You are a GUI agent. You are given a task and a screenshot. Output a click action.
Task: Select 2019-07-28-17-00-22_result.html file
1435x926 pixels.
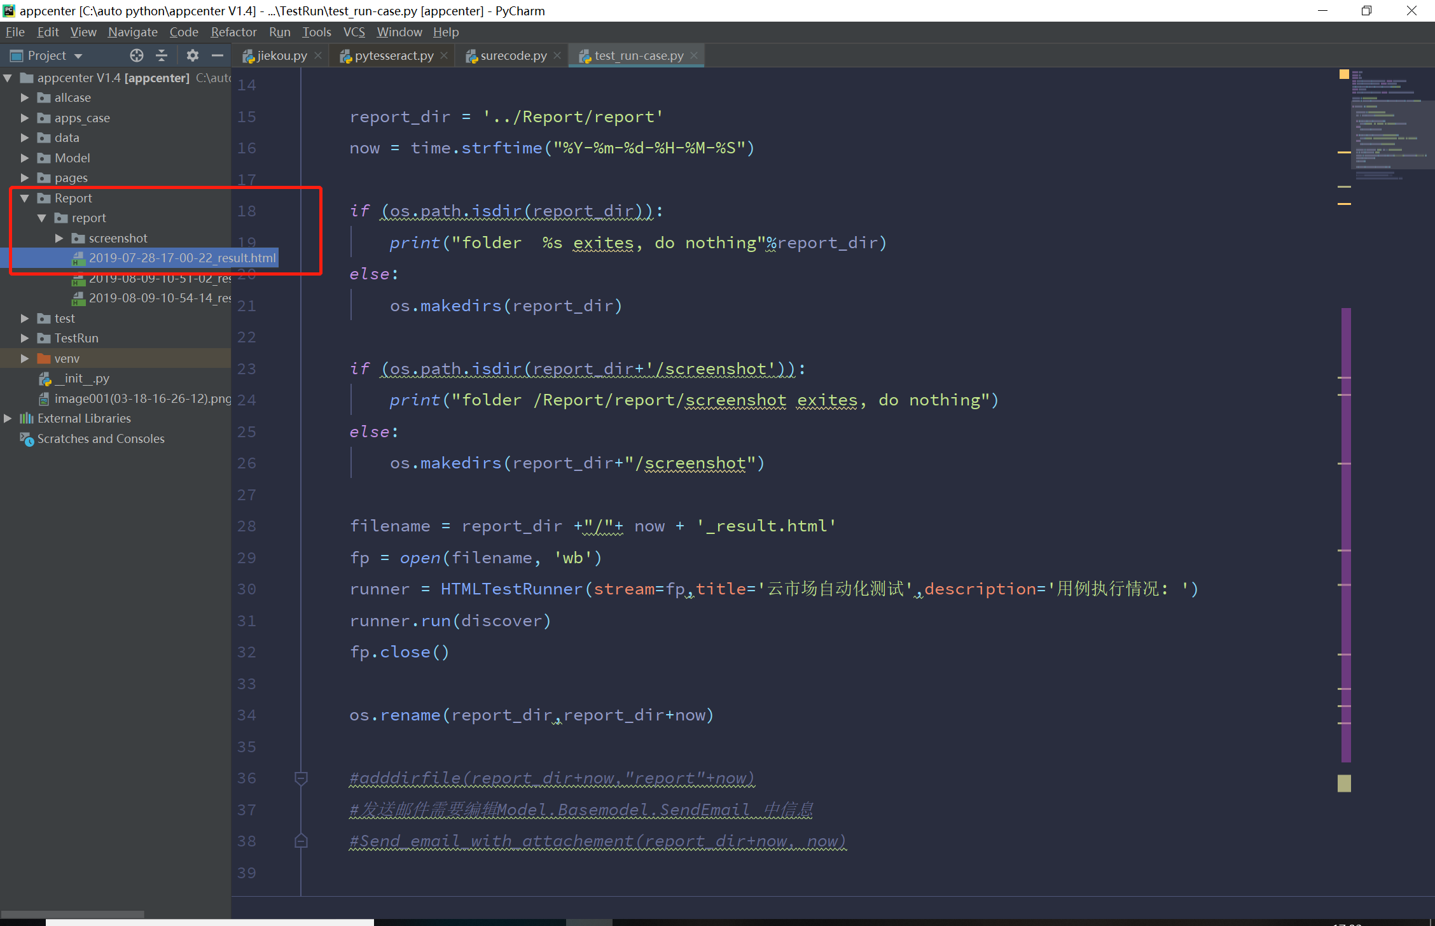click(x=182, y=258)
